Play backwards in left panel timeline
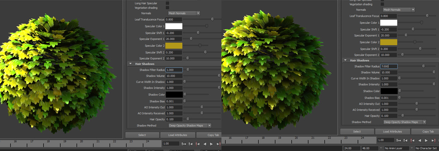Screen dimensions: 439x151 tap(205, 144)
